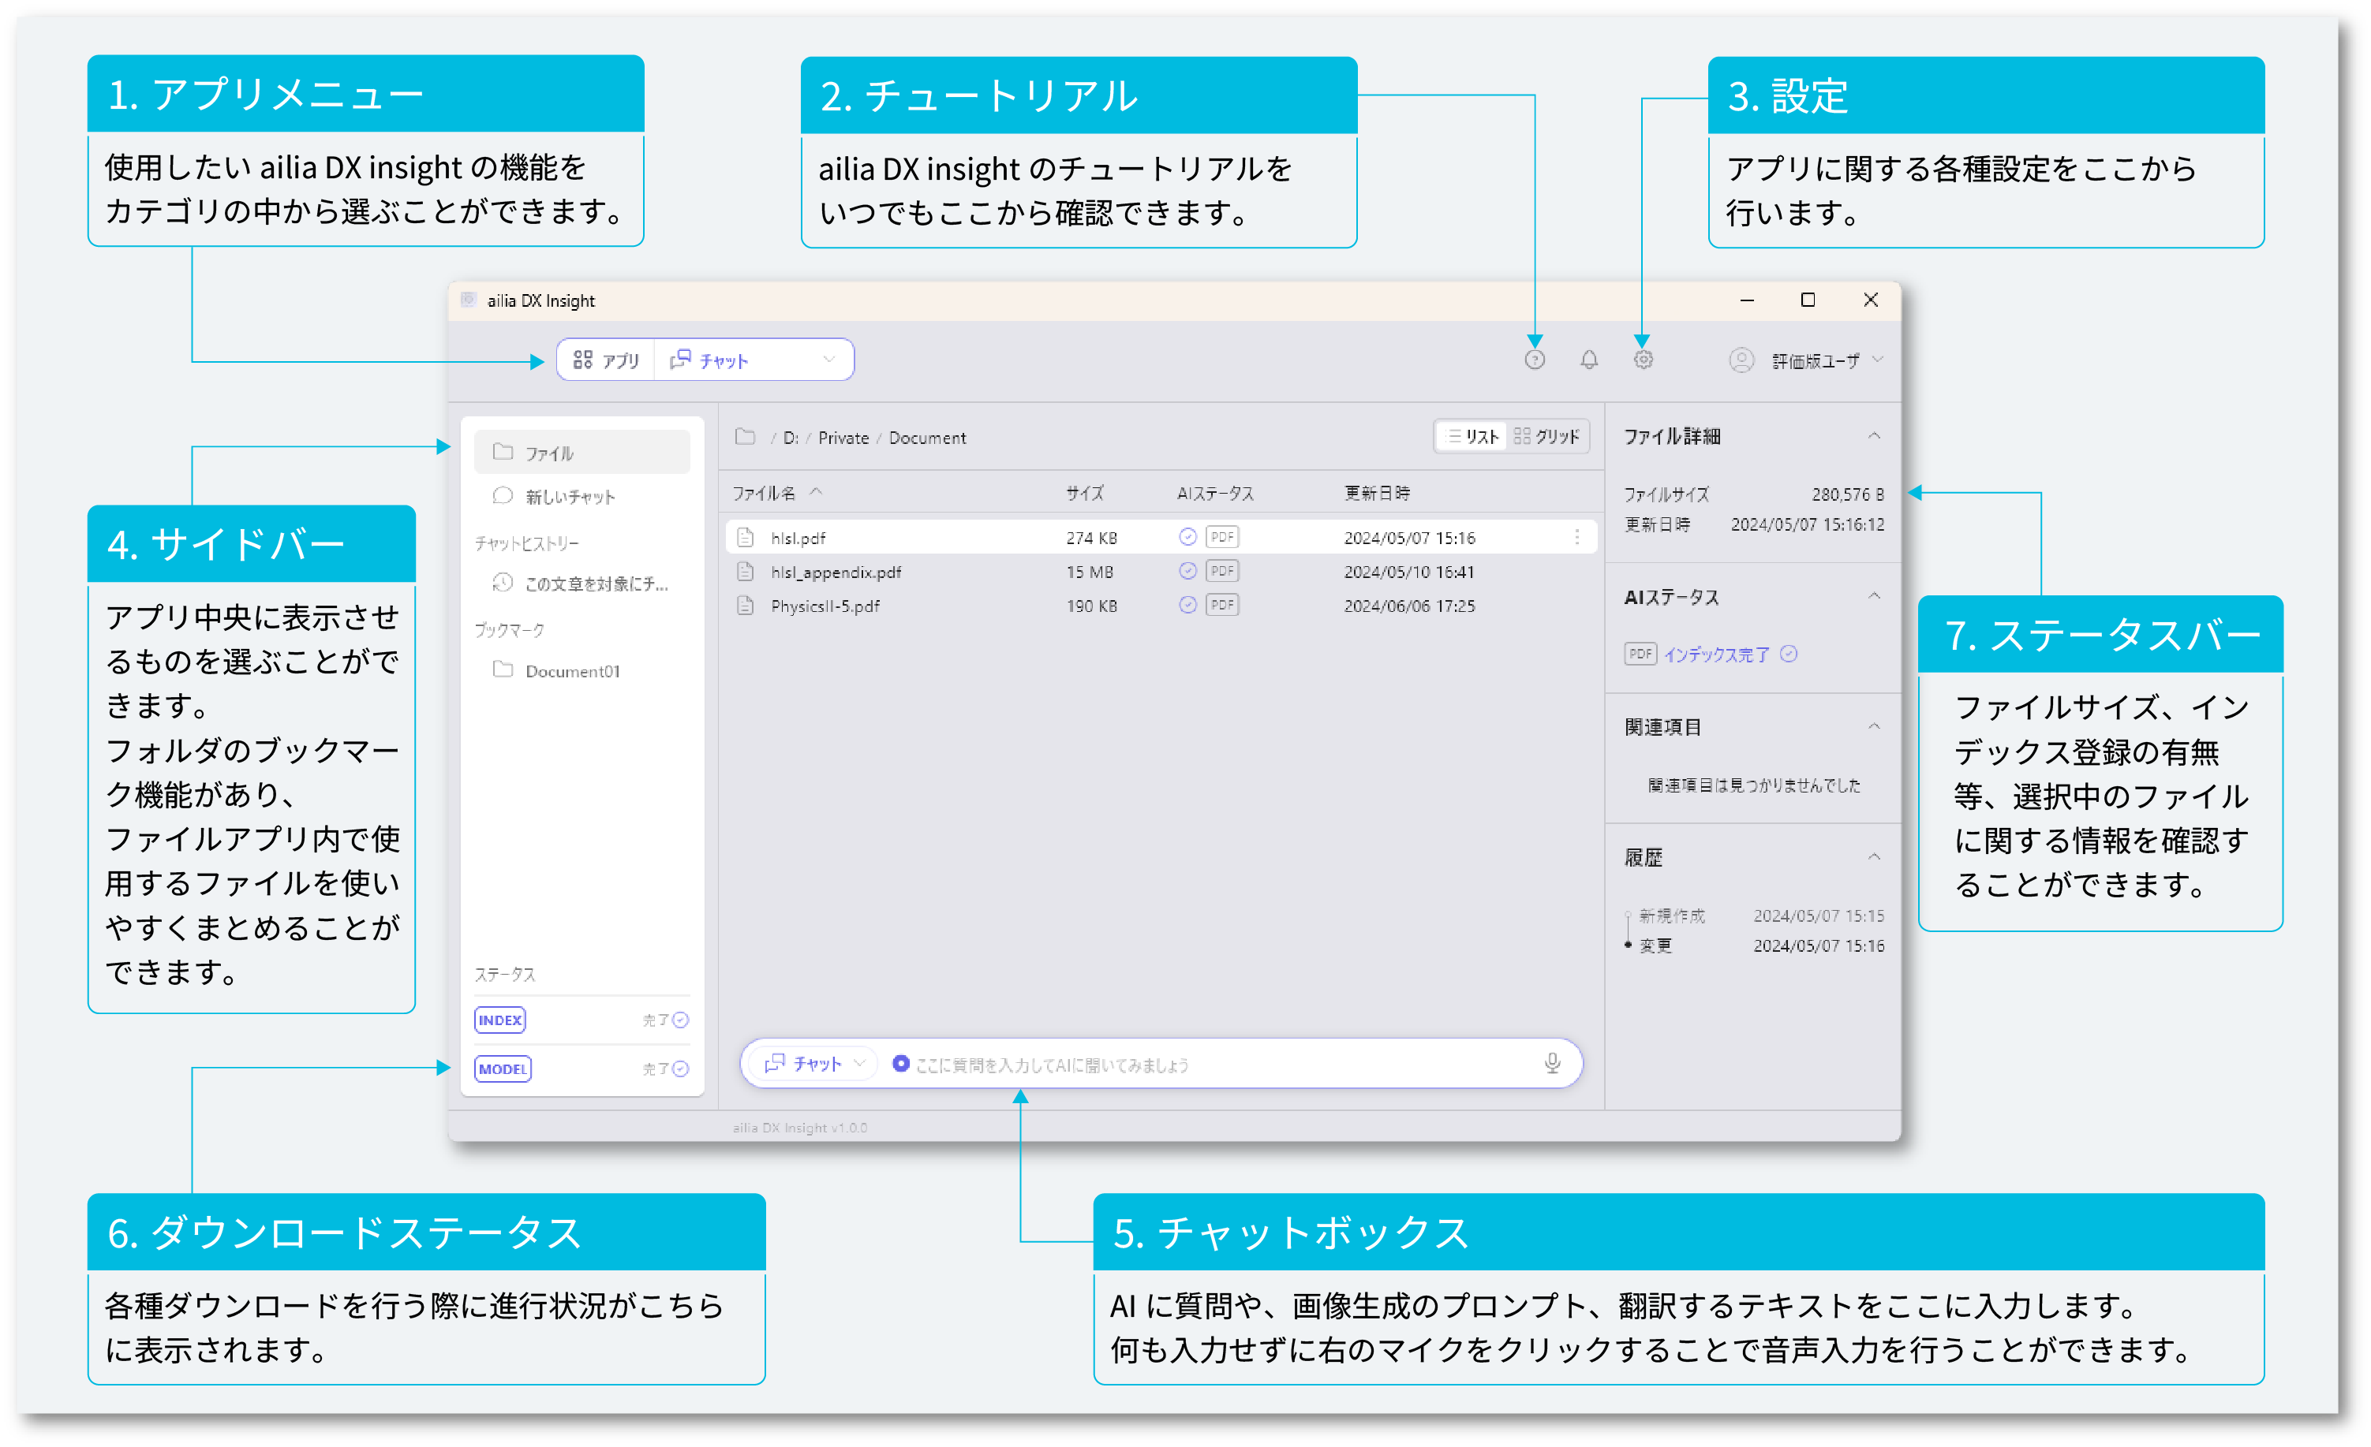
Task: Click the PDF badge for hlsl_appendix.pdf
Action: (x=1222, y=571)
